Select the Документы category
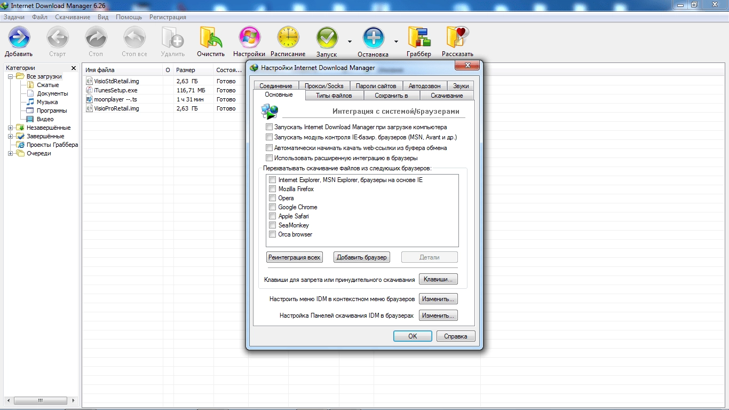The image size is (729, 410). tap(52, 93)
